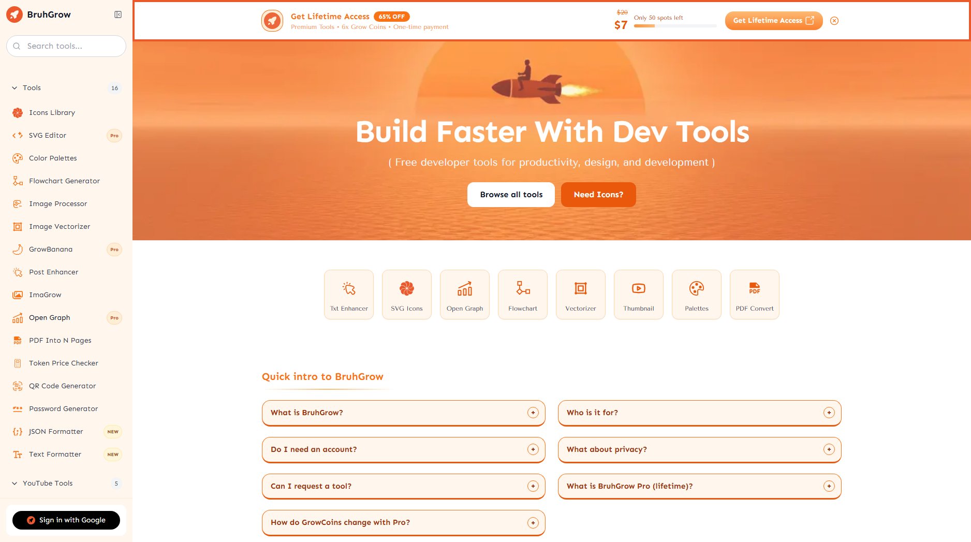
Task: Open the Palettes tool card
Action: pyautogui.click(x=697, y=295)
